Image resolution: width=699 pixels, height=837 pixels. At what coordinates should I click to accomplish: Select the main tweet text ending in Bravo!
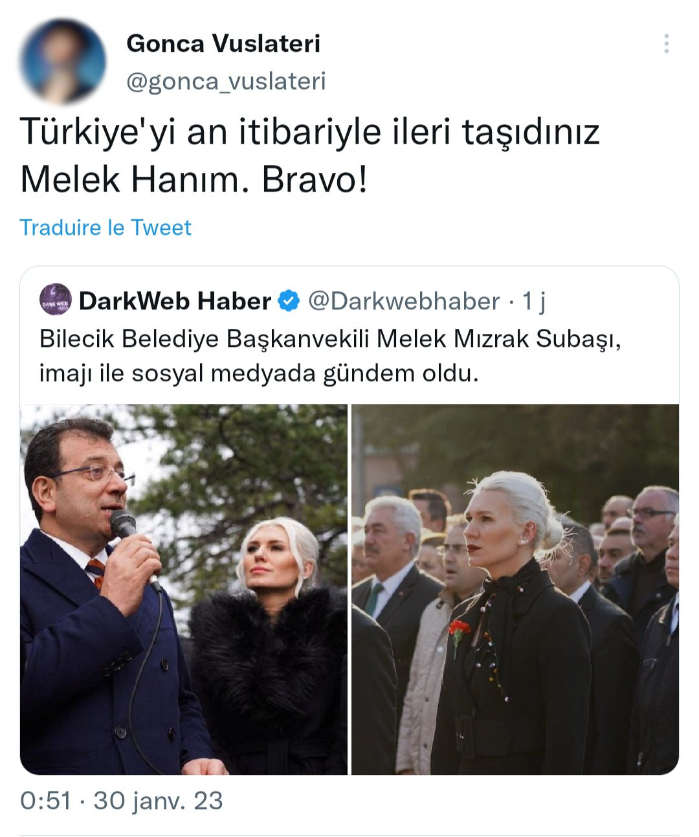(x=310, y=155)
